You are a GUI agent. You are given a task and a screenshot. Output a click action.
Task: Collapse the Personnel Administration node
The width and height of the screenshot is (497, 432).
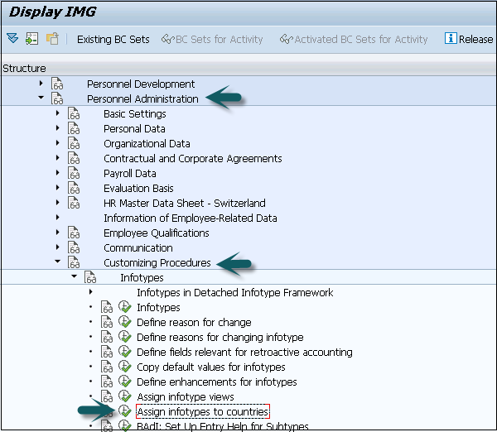[41, 99]
